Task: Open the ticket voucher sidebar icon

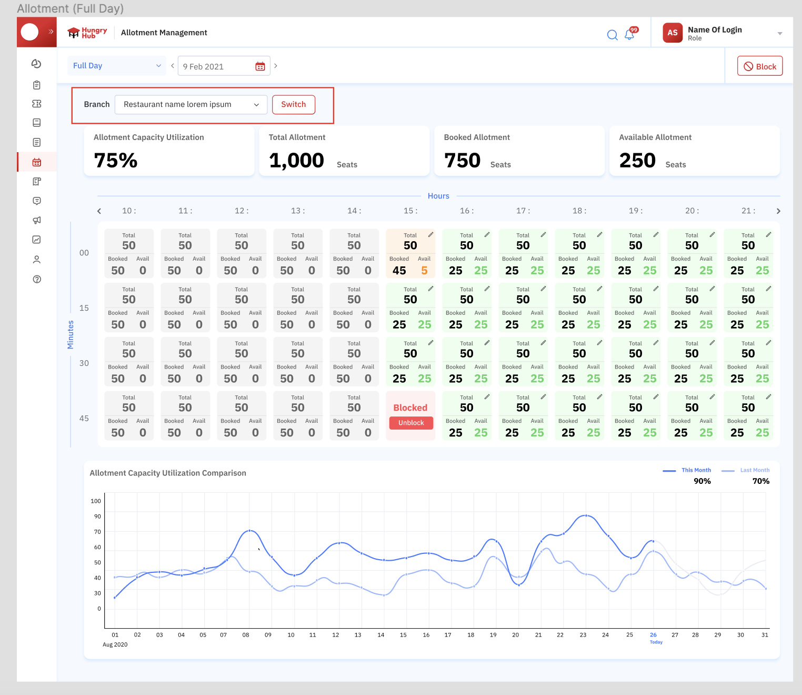Action: coord(37,104)
